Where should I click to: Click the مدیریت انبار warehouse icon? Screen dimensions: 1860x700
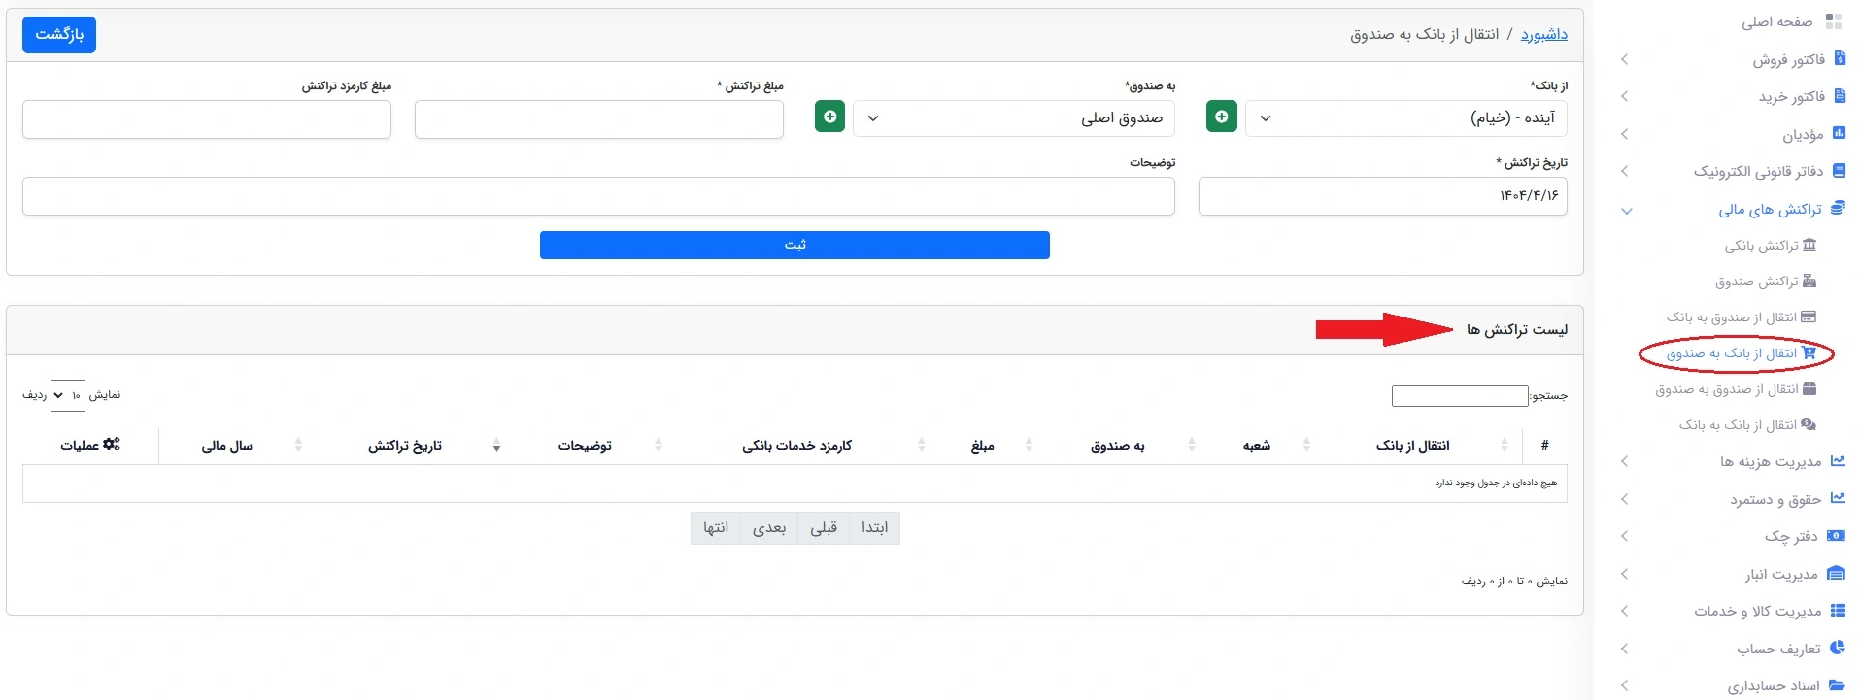click(x=1837, y=573)
